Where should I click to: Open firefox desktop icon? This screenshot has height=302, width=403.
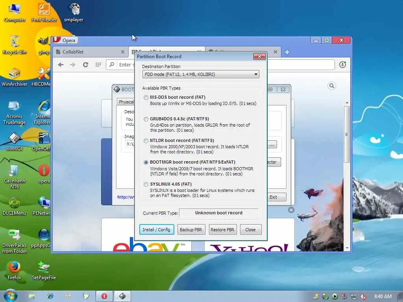(15, 271)
